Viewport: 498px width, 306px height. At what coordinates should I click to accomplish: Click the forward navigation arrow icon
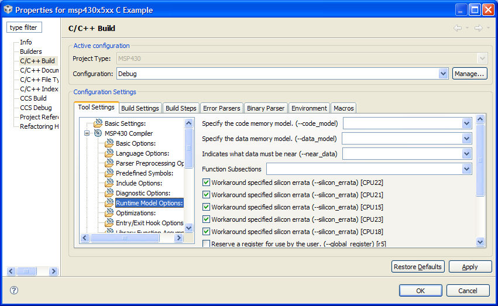point(478,28)
